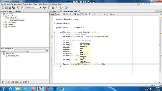This screenshot has width=162, height=91.
Task: Click the History view button
Action: [58, 14]
